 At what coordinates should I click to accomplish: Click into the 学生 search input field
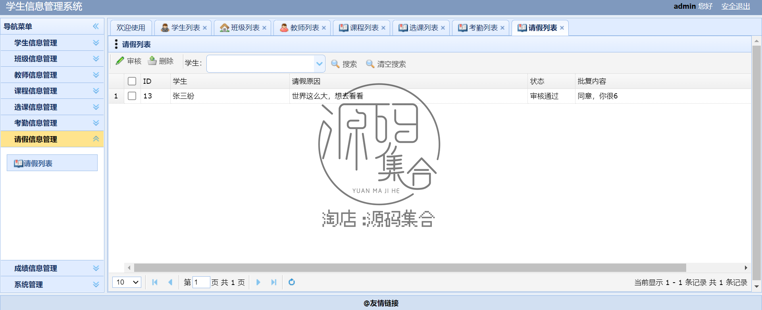click(x=260, y=64)
